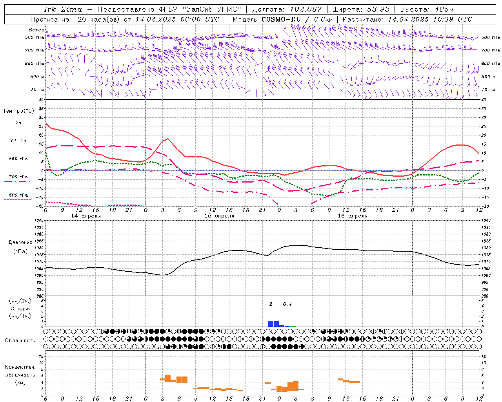
Task: Click the station name Irk_Zima in header
Action: (63, 9)
